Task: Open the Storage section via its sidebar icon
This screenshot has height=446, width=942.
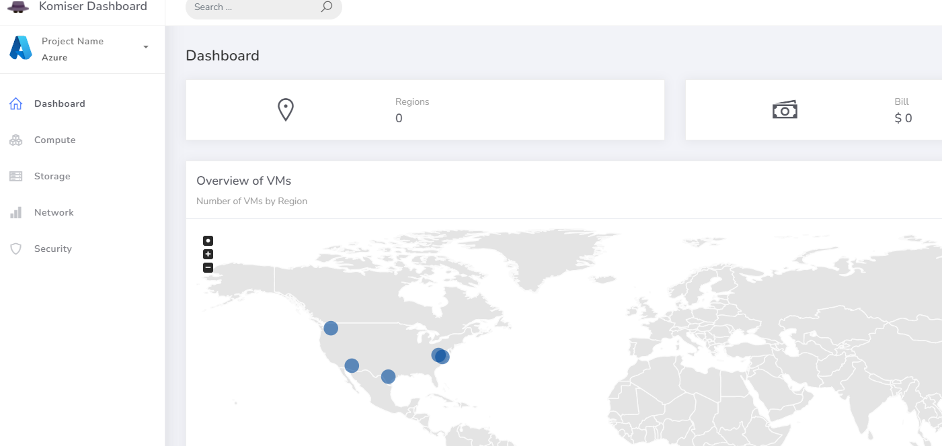Action: (x=15, y=176)
